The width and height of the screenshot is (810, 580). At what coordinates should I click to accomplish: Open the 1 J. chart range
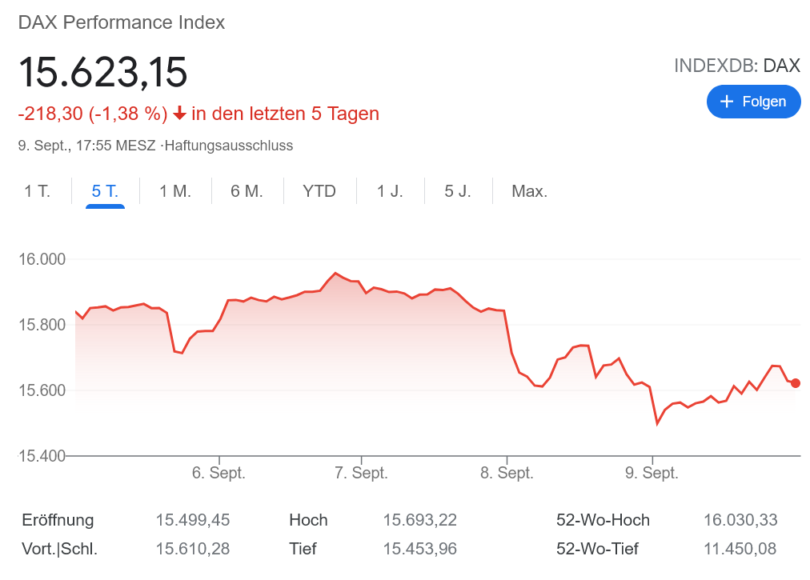tap(391, 191)
